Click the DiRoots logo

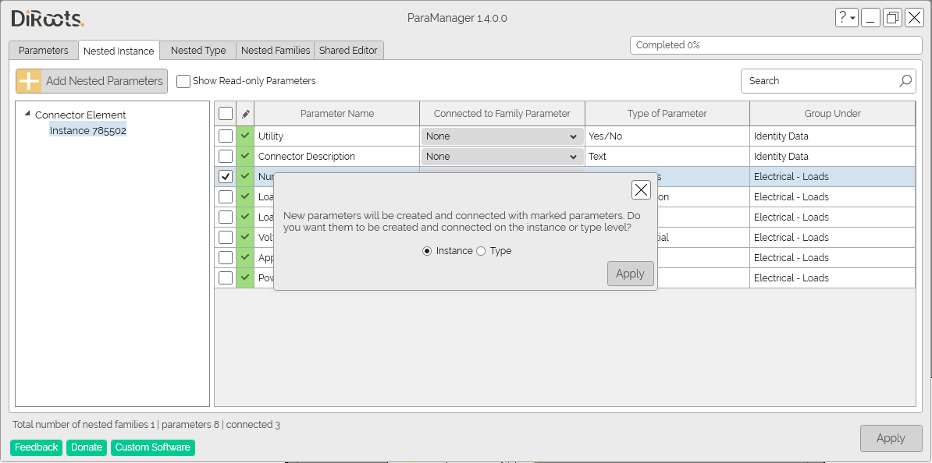[48, 19]
